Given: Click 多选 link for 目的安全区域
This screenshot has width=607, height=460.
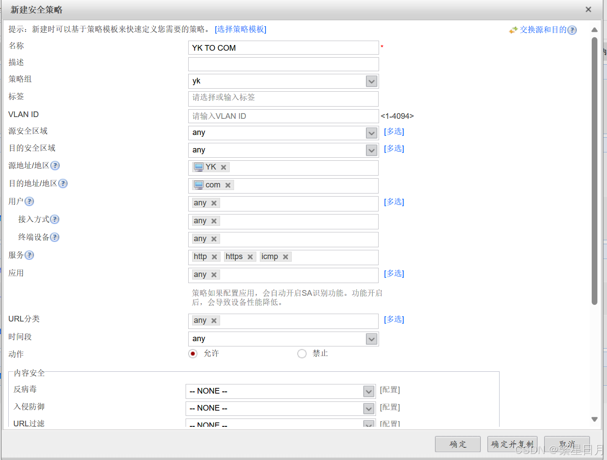Looking at the screenshot, I should 394,149.
